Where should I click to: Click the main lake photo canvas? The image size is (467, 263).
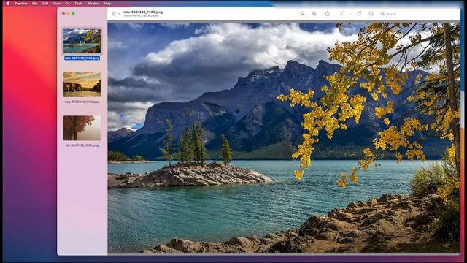tap(284, 138)
